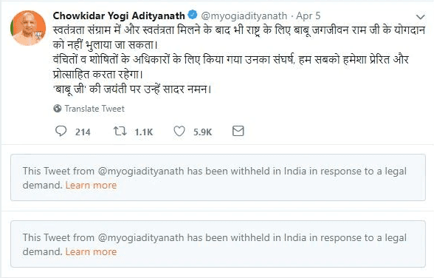
Task: Click the 1.1K retweets count
Action: pos(144,132)
